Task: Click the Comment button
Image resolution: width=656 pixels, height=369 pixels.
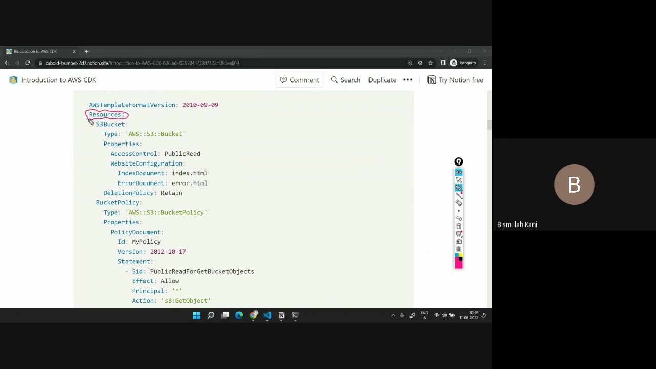Action: (x=300, y=80)
